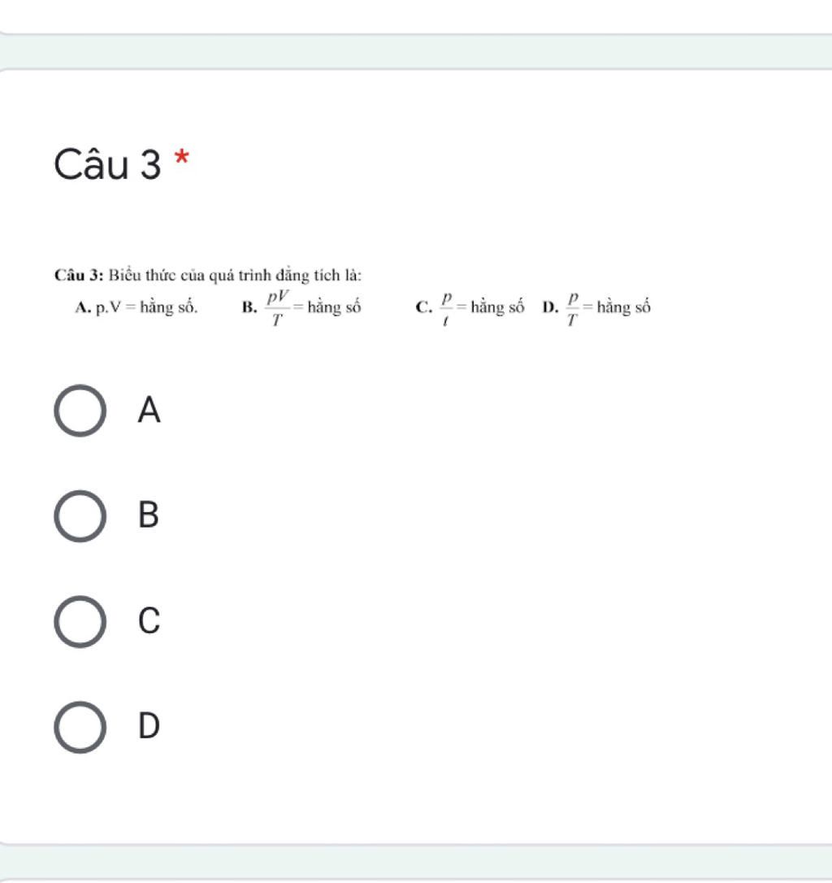The image size is (832, 883).
Task: Select radio button for answer C
Action: tap(80, 622)
